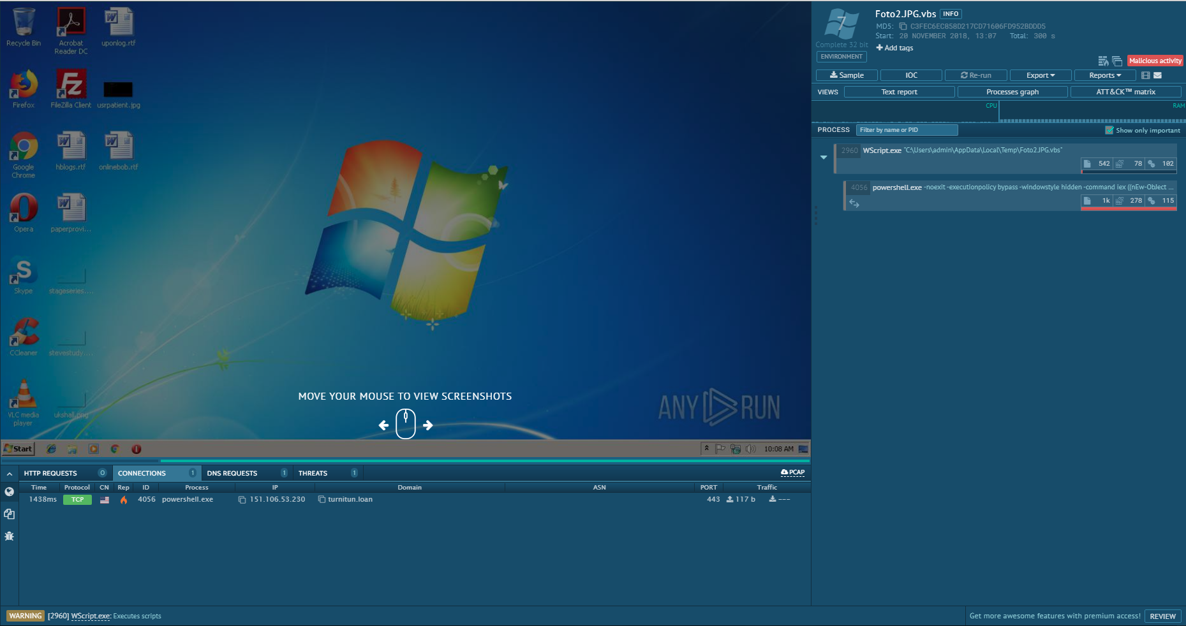Select the files icon in left sidebar

(9, 514)
